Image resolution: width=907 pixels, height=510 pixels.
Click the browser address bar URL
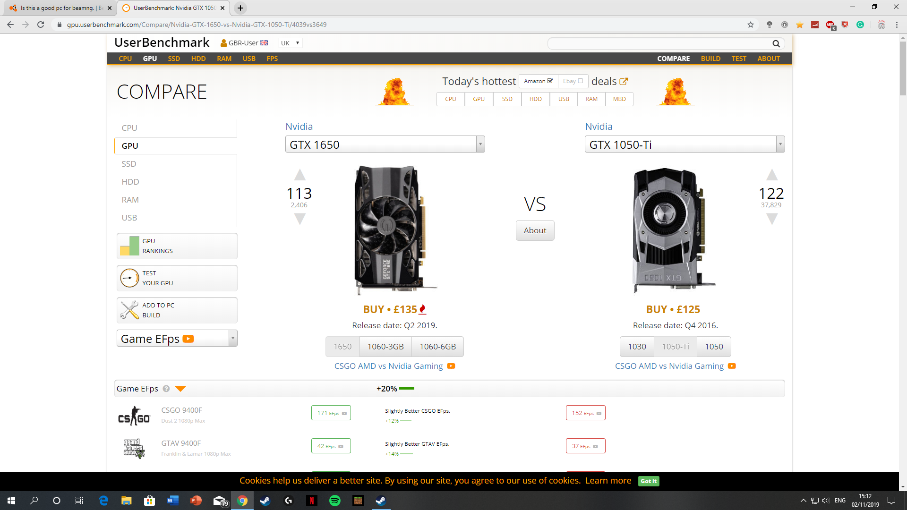(197, 25)
